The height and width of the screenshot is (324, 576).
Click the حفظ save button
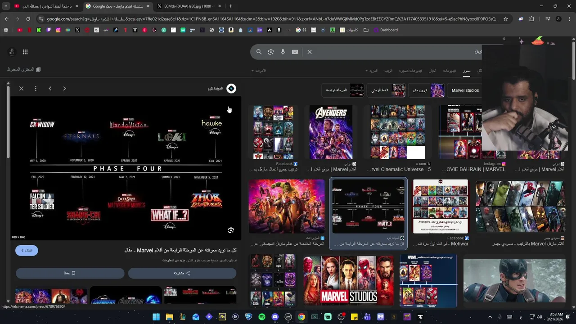[x=70, y=273]
